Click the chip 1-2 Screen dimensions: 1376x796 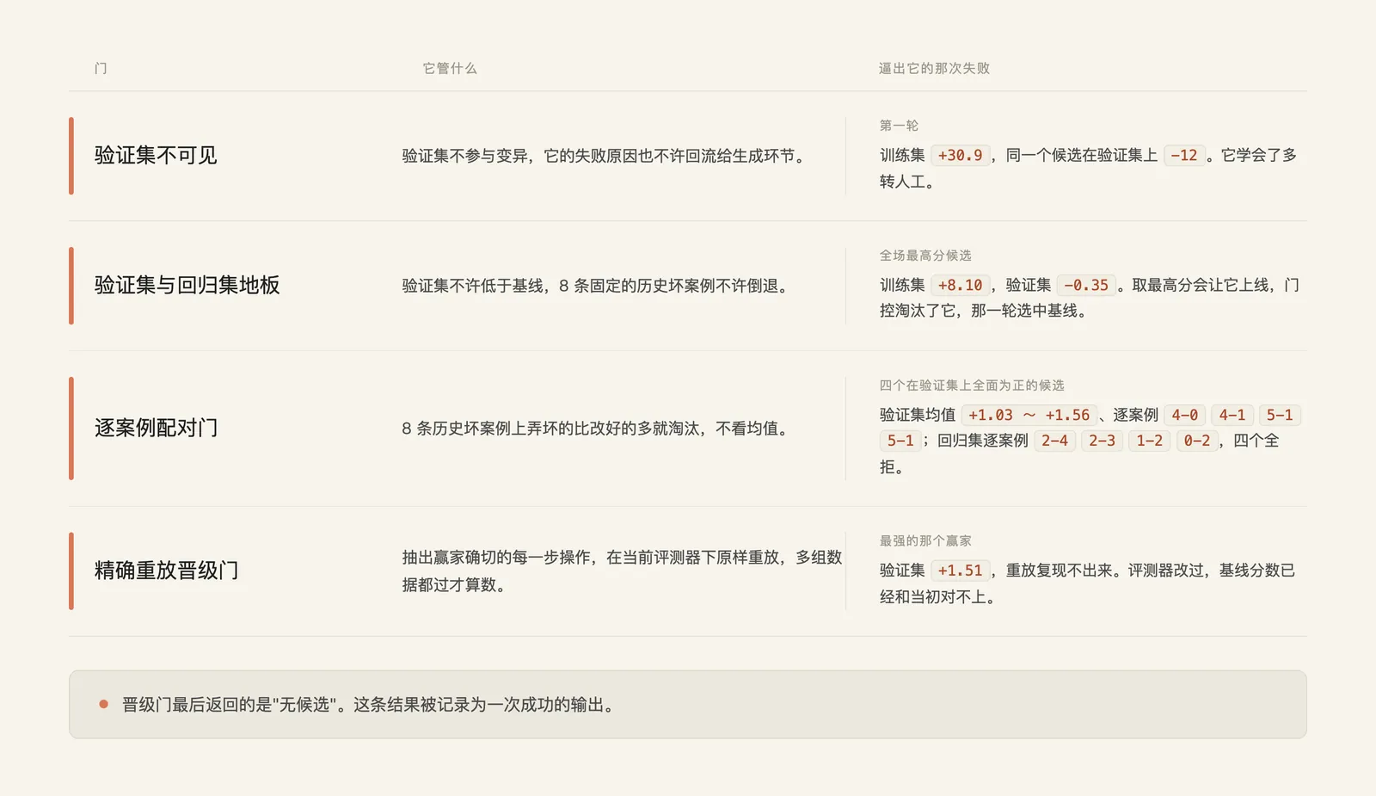click(x=1149, y=441)
